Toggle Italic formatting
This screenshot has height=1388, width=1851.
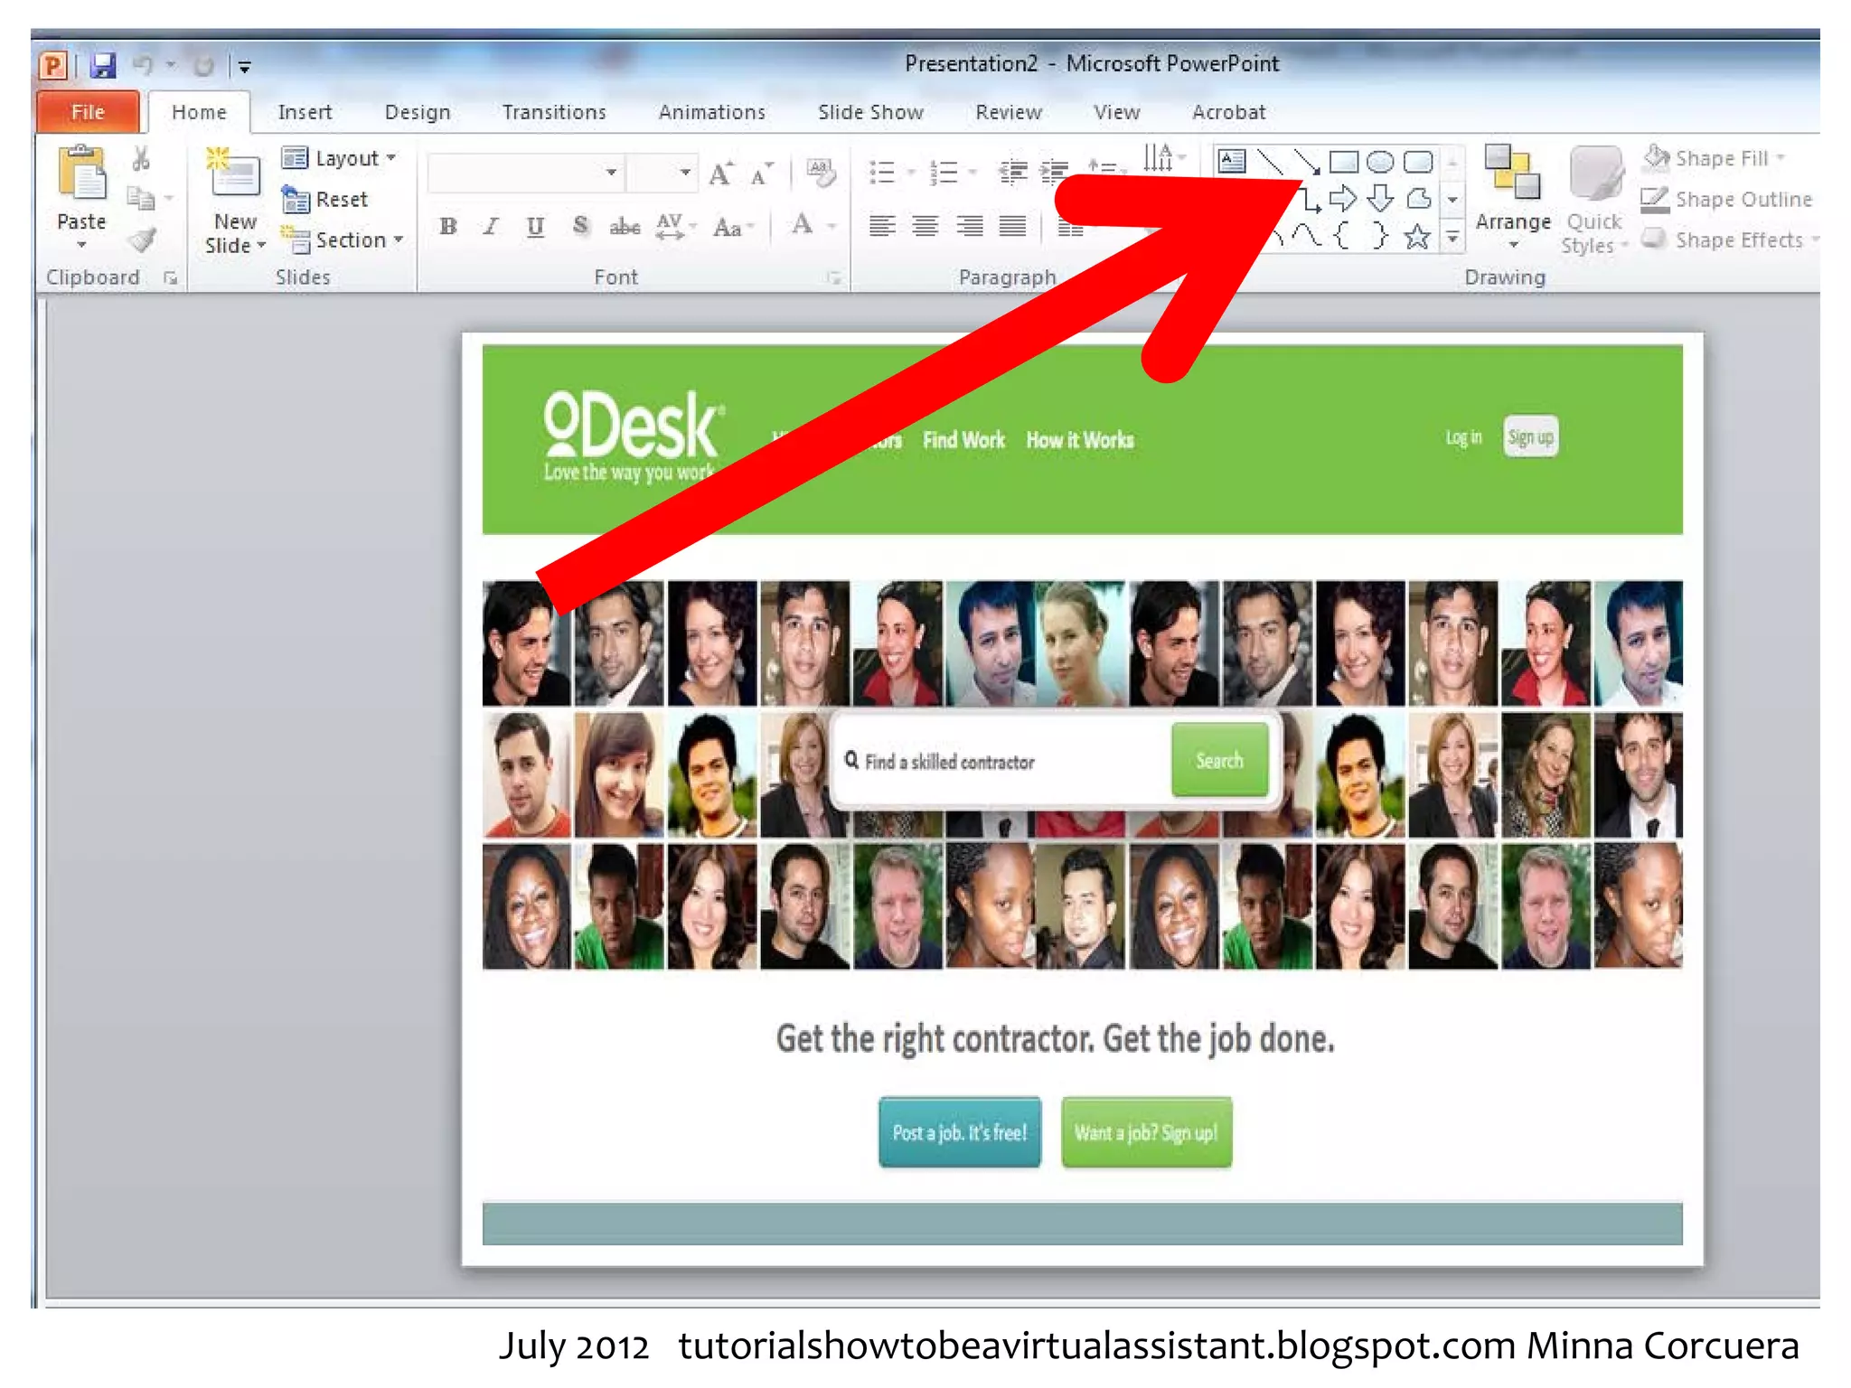(x=491, y=227)
